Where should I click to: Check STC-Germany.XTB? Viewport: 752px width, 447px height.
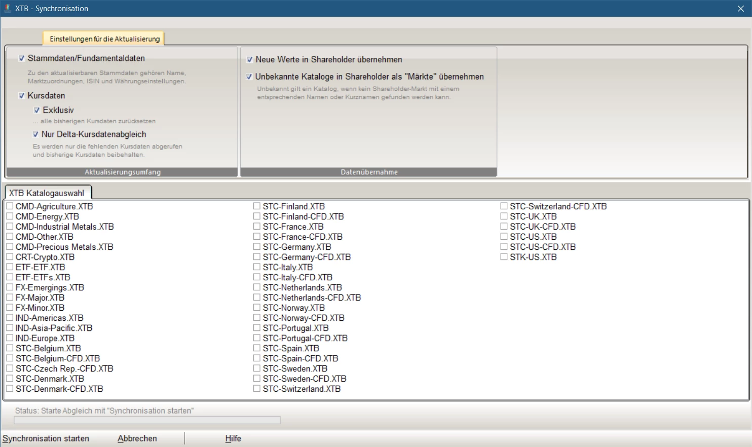(x=257, y=247)
